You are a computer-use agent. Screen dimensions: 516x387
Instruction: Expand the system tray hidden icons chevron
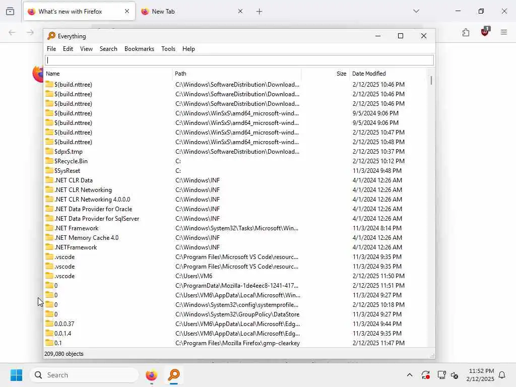pos(410,375)
